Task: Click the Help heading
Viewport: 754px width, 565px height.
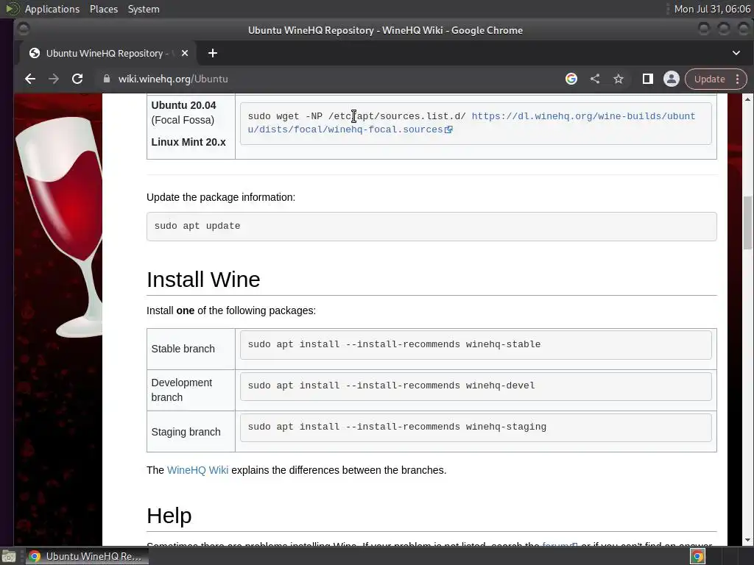Action: (169, 516)
